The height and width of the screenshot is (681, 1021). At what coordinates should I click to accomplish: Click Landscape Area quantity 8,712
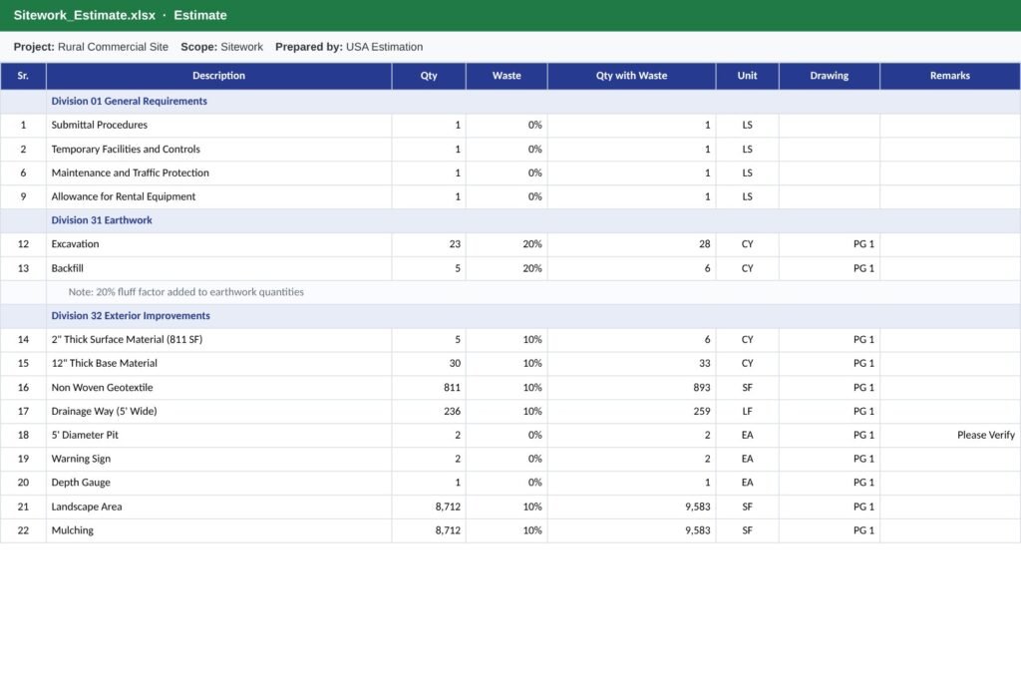429,507
